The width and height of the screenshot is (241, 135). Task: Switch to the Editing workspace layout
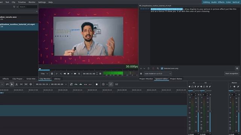click(x=206, y=2)
